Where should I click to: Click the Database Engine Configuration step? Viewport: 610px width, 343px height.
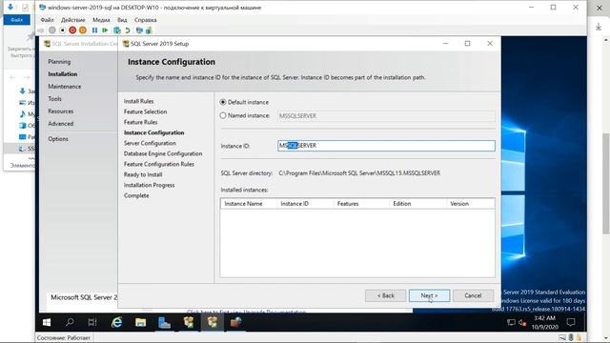tap(163, 153)
